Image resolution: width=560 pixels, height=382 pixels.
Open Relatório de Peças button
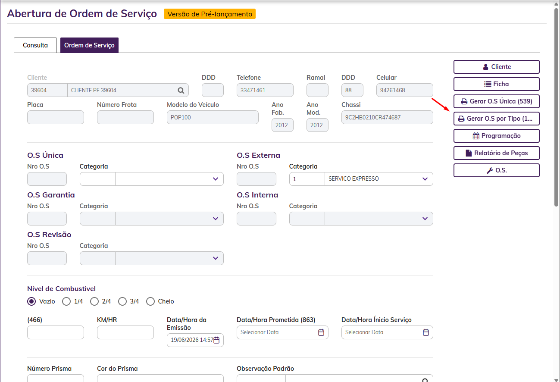coord(497,153)
